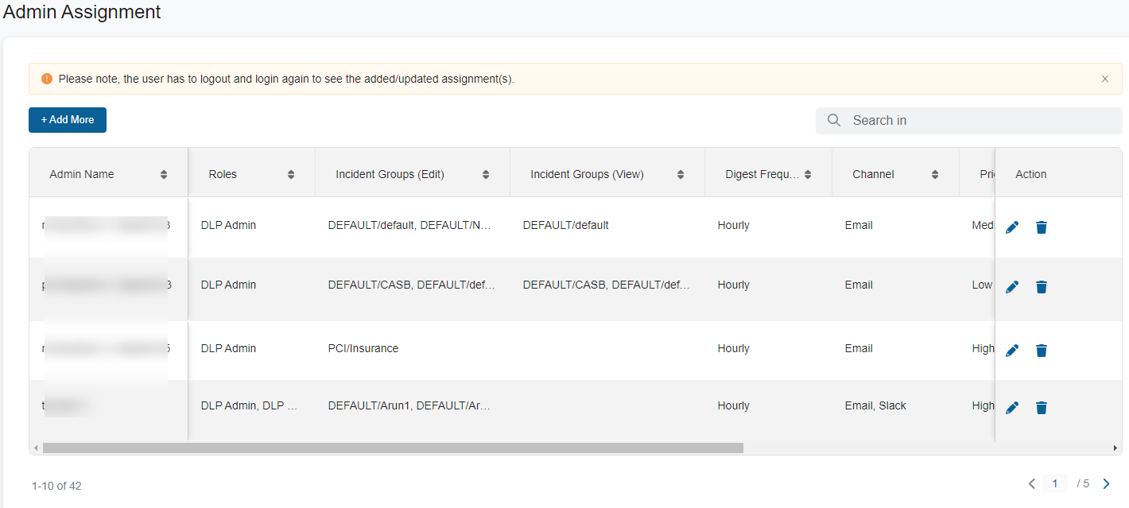Click the warning icon in the notice banner
This screenshot has height=508, width=1129.
46,78
